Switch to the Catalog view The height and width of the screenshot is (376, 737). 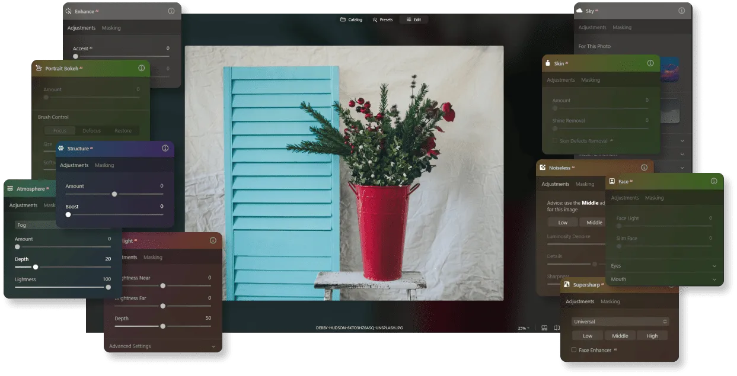point(350,19)
